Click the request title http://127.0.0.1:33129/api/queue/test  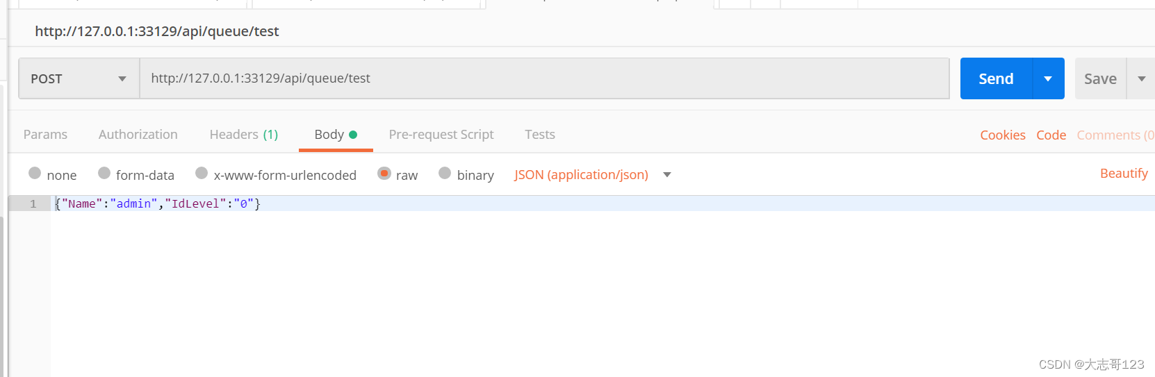pyautogui.click(x=157, y=31)
